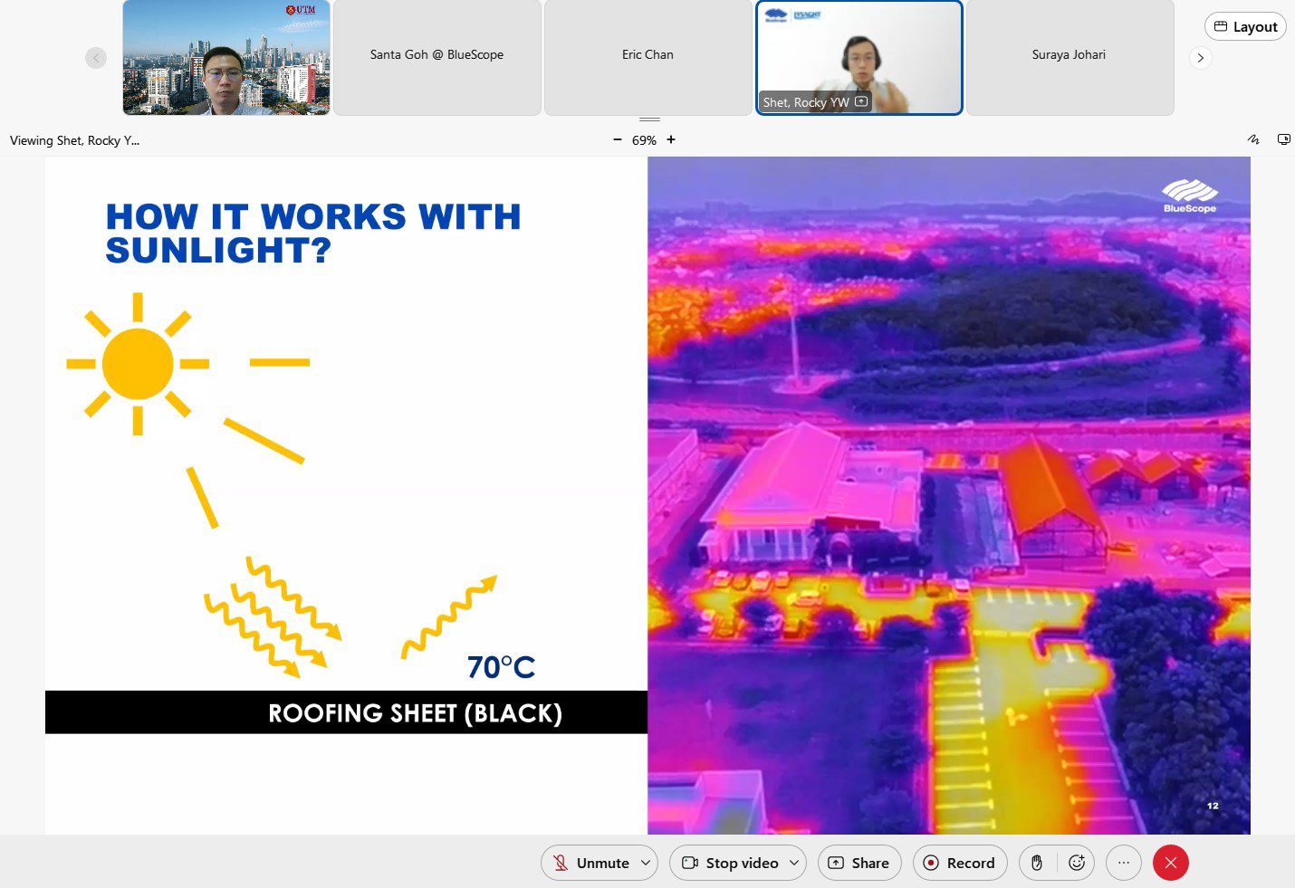Raise your hand in the meeting
The image size is (1295, 888).
(1037, 863)
